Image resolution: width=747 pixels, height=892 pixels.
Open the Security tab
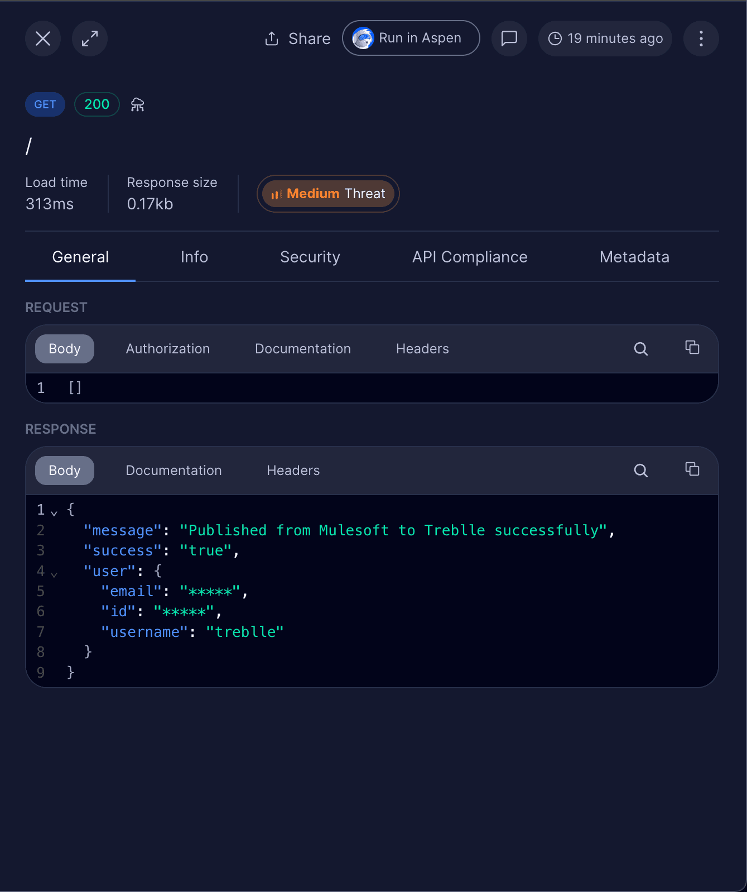tap(310, 257)
